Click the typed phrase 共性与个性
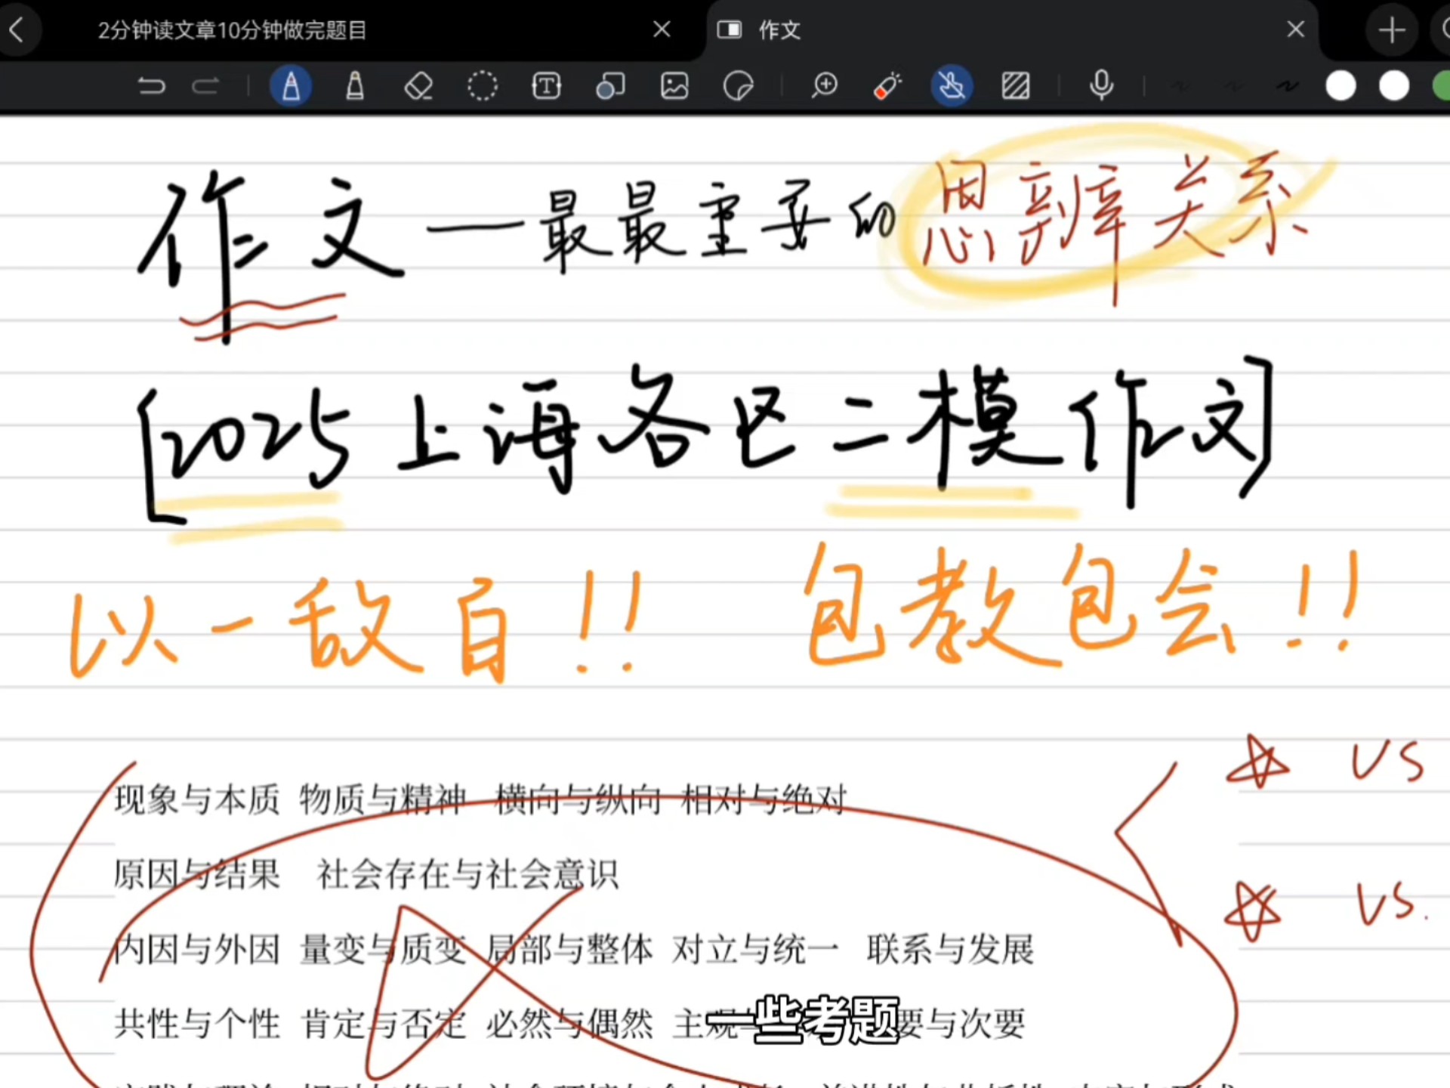Viewport: 1450px width, 1088px height. [197, 1024]
